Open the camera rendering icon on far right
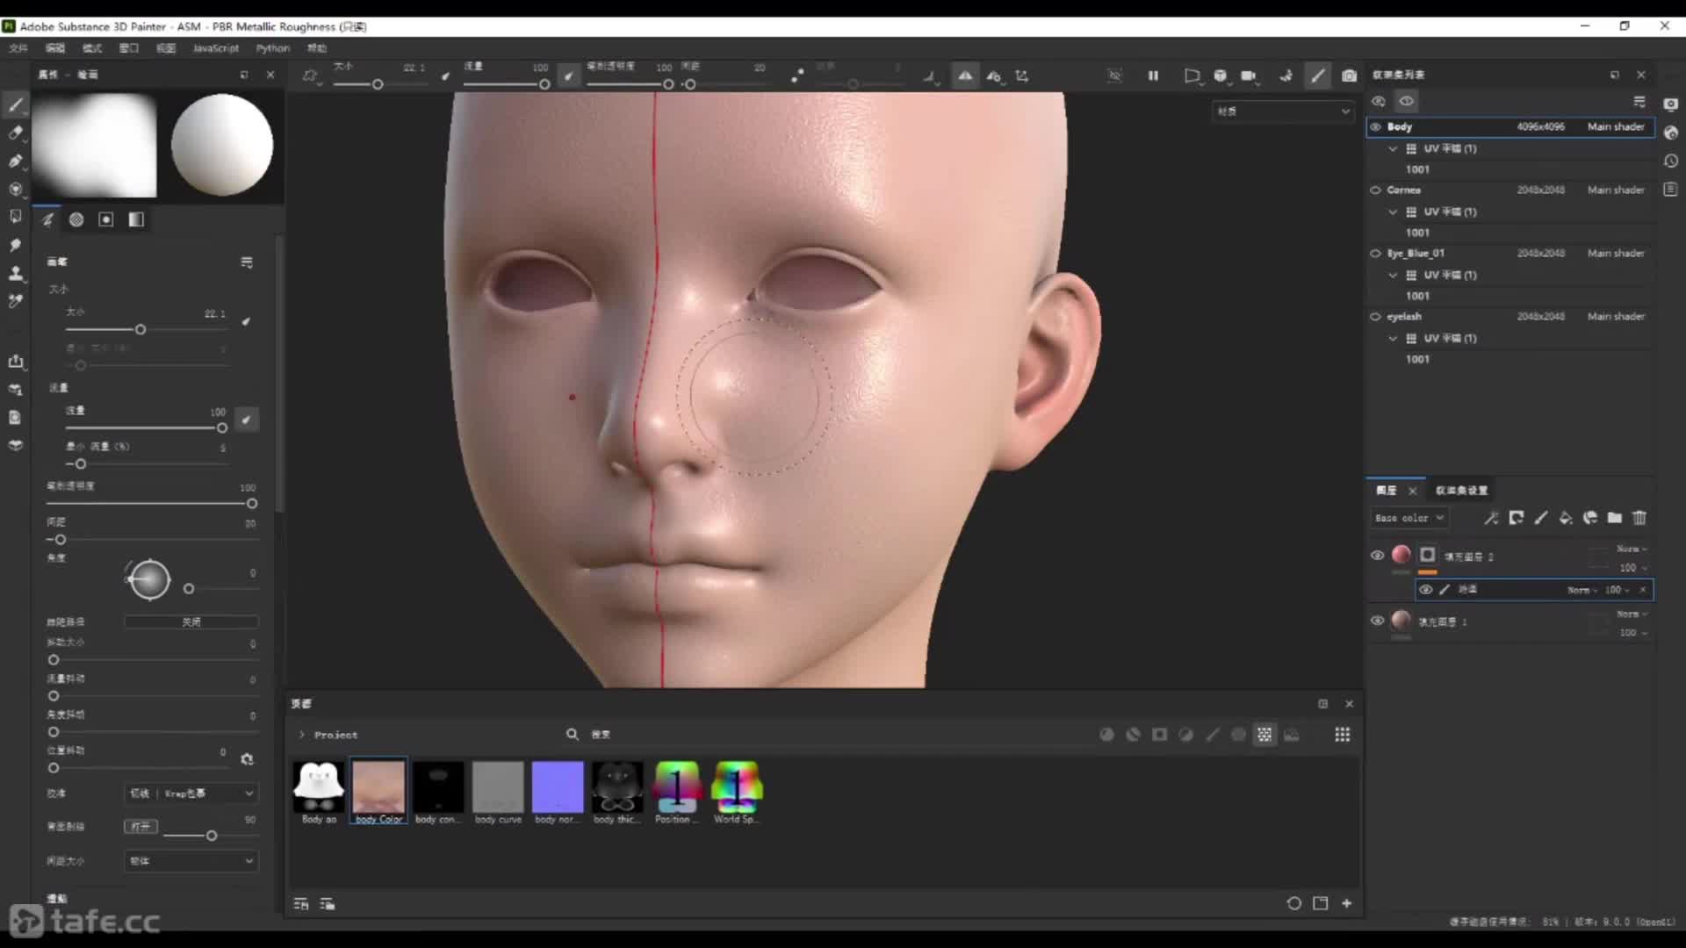Viewport: 1686px width, 948px height. coord(1671,104)
